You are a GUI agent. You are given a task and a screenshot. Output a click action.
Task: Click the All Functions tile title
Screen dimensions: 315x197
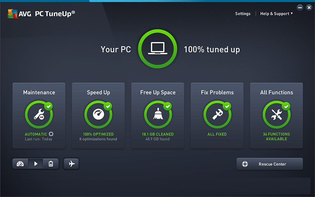pos(276,92)
